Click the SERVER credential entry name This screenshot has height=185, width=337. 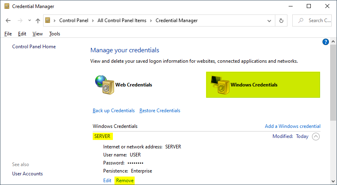[x=102, y=136]
